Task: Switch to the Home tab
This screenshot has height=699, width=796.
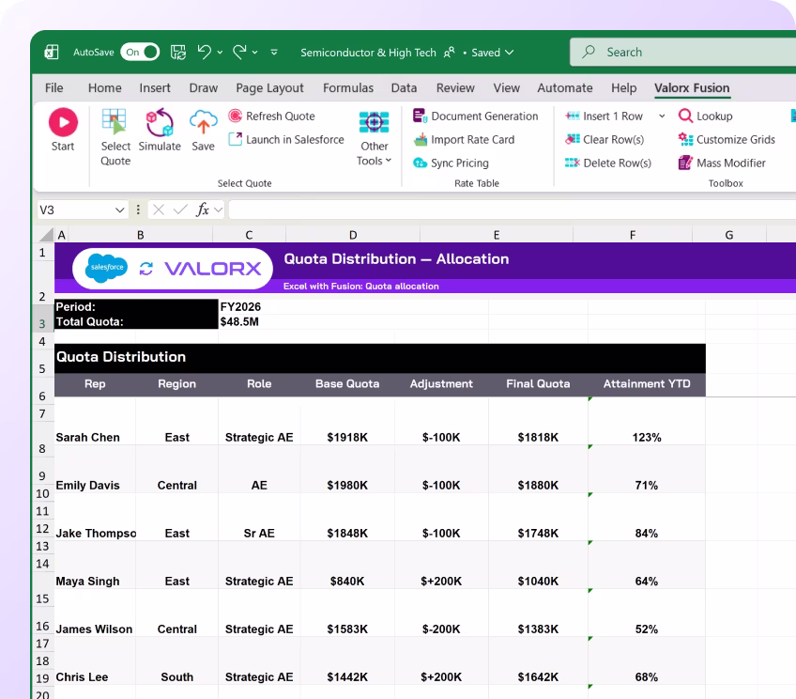Action: coord(104,88)
